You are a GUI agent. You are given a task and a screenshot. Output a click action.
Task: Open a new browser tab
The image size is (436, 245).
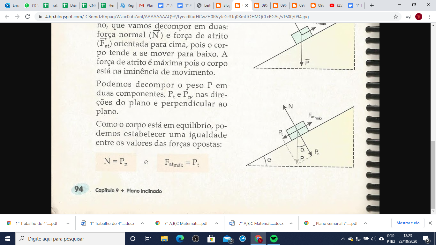(372, 5)
